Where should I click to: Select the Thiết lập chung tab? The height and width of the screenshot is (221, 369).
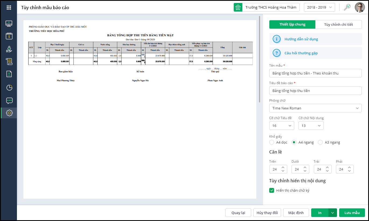point(292,24)
